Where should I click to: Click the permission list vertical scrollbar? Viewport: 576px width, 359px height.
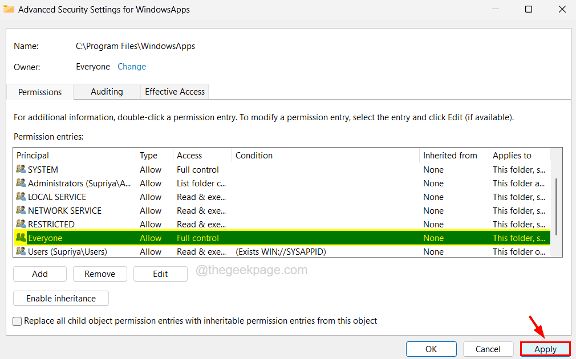coord(557,207)
